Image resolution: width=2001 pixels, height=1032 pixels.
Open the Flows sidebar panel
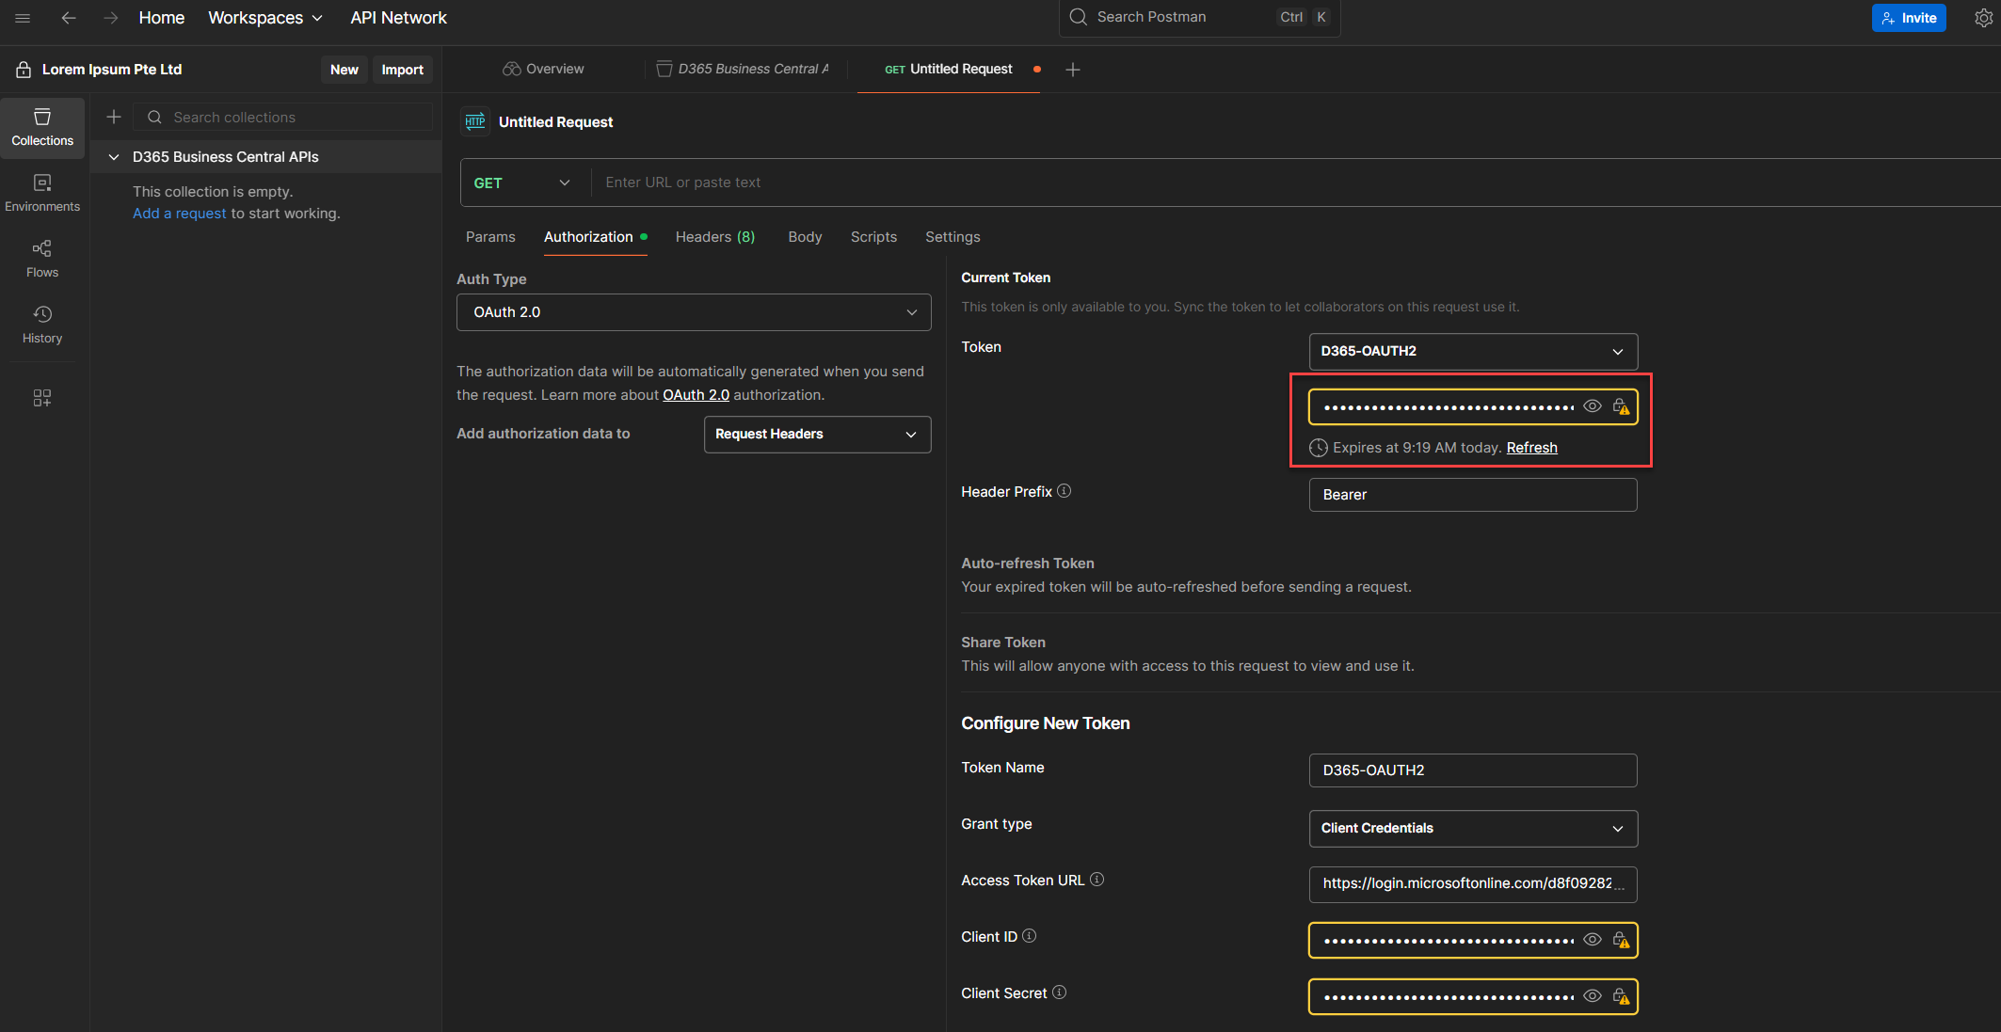[x=42, y=259]
